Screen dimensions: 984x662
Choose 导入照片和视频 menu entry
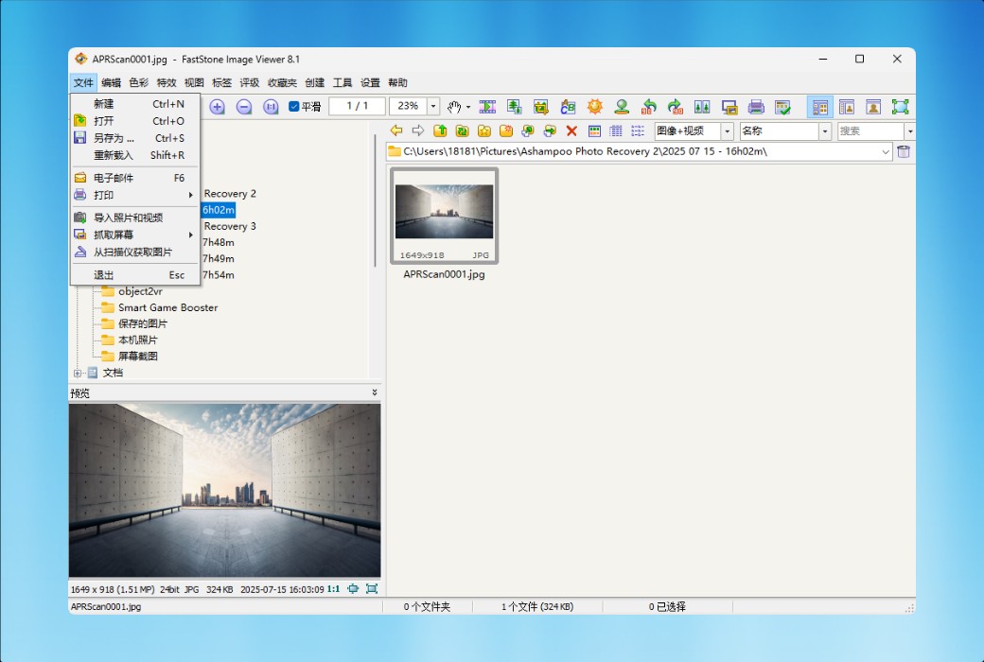pos(135,218)
